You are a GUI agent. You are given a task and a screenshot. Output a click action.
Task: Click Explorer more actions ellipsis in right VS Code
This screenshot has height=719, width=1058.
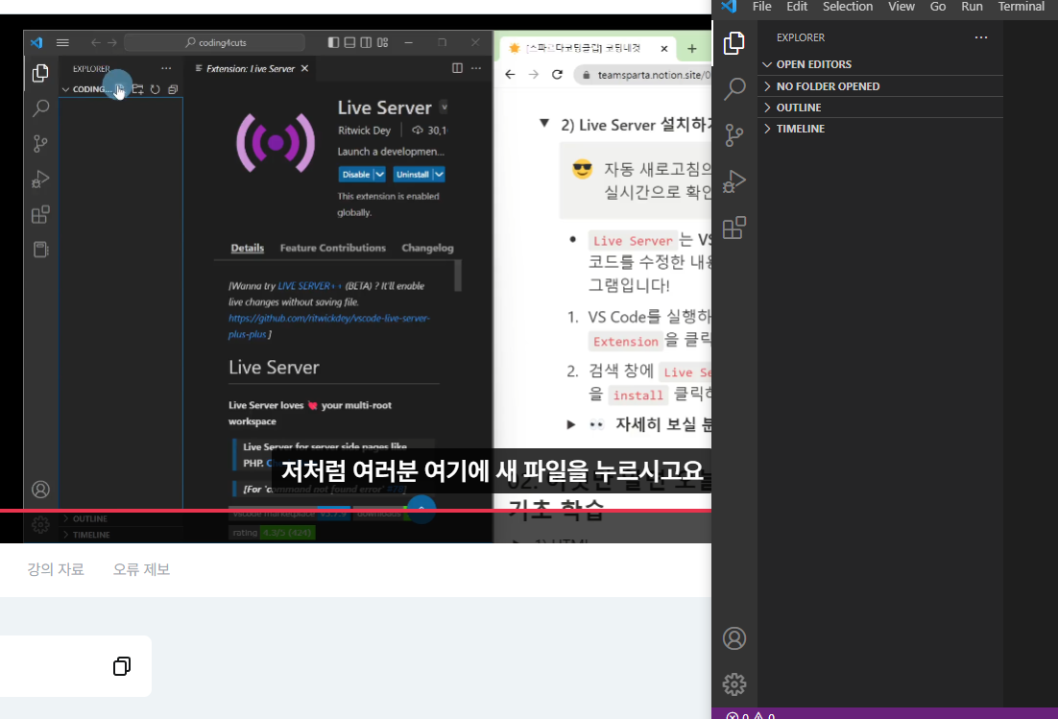[x=981, y=37]
